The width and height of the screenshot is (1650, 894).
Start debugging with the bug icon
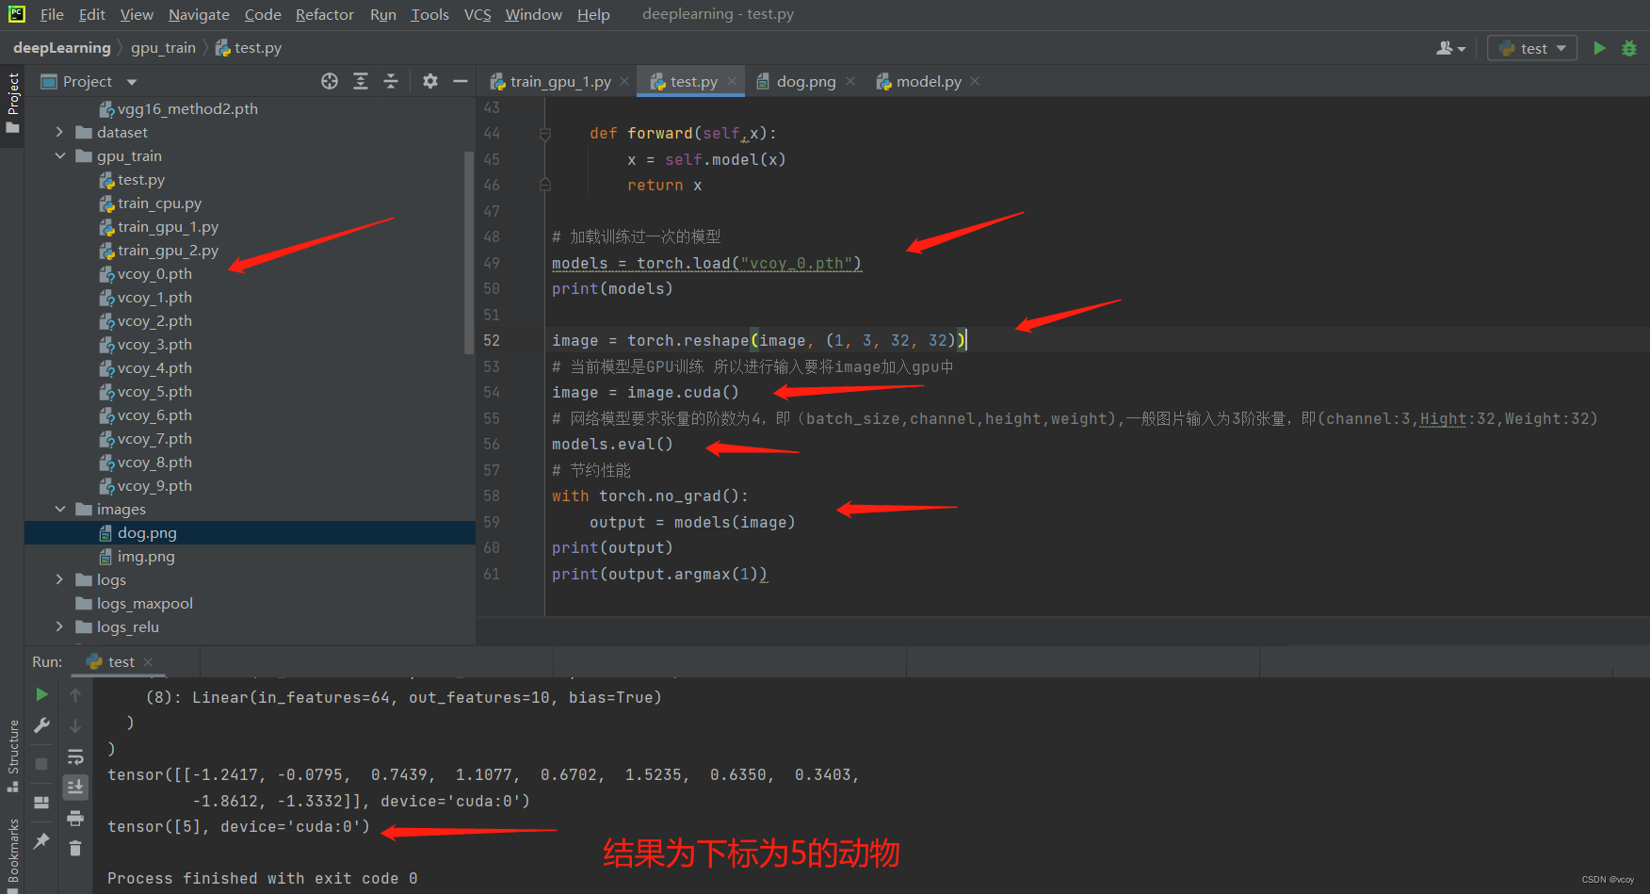tap(1629, 48)
